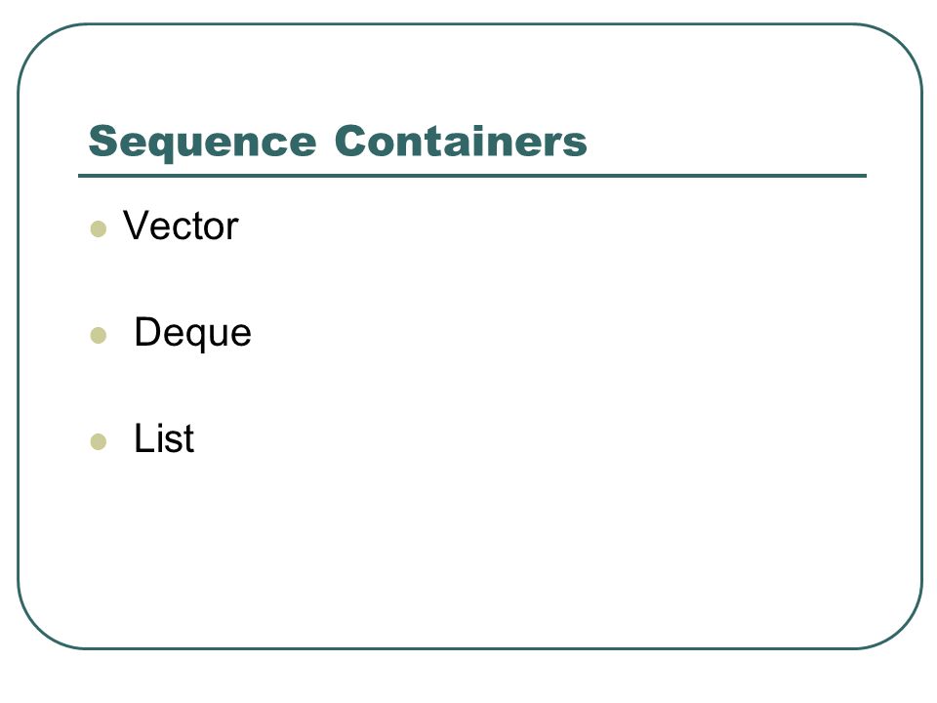Click the green bullet beside Deque
Viewport: 937px width, 703px height.
pyautogui.click(x=98, y=335)
